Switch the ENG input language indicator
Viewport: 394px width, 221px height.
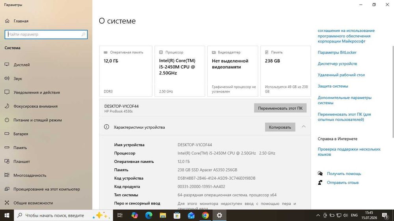pyautogui.click(x=354, y=215)
